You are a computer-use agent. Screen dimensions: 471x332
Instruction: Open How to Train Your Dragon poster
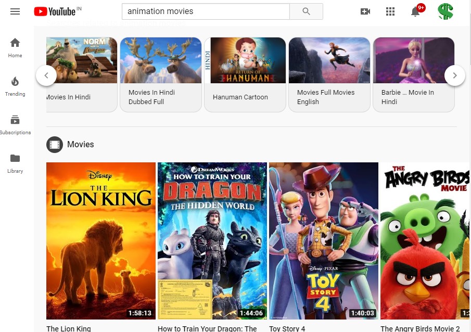(212, 240)
